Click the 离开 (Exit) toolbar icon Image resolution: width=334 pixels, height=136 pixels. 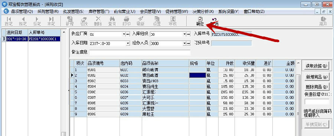click(x=323, y=21)
